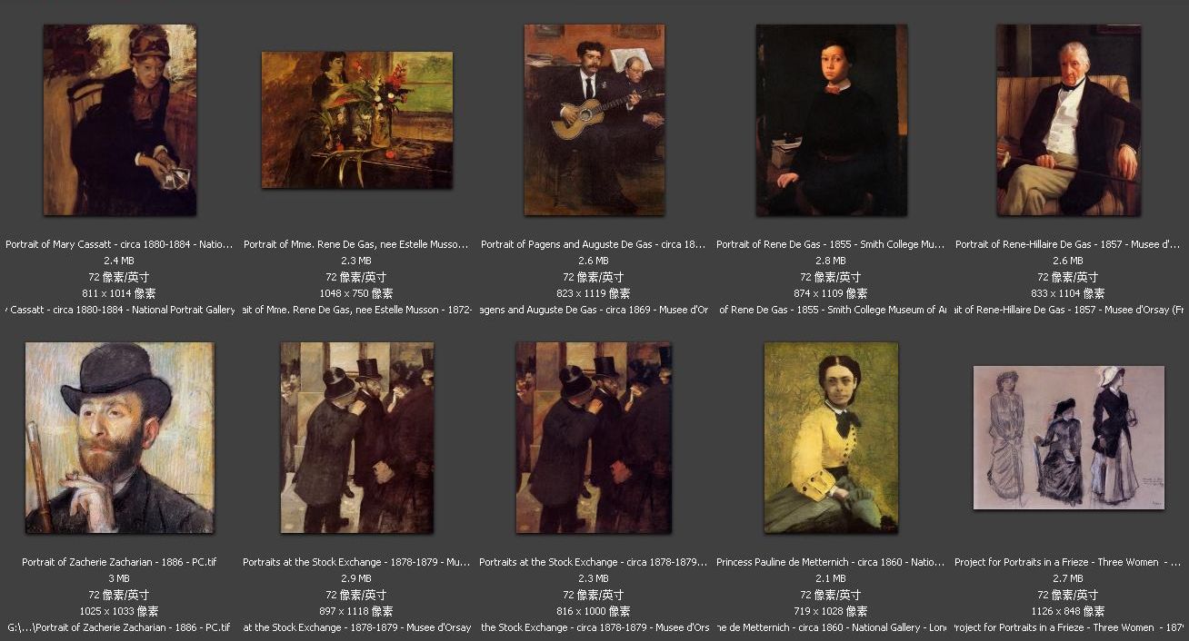The width and height of the screenshot is (1189, 641).
Task: Click the 1025 x 1033 dimensions text
Action: click(x=119, y=611)
